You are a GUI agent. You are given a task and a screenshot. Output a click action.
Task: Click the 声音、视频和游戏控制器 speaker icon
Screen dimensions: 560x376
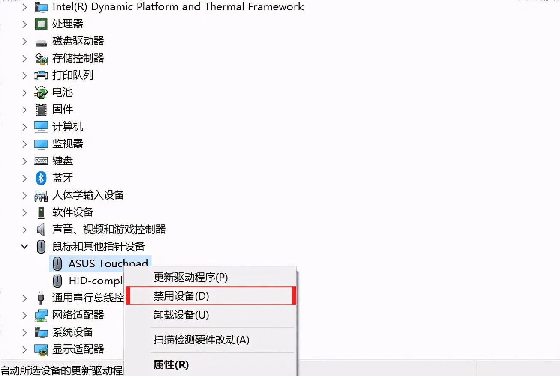click(x=41, y=230)
